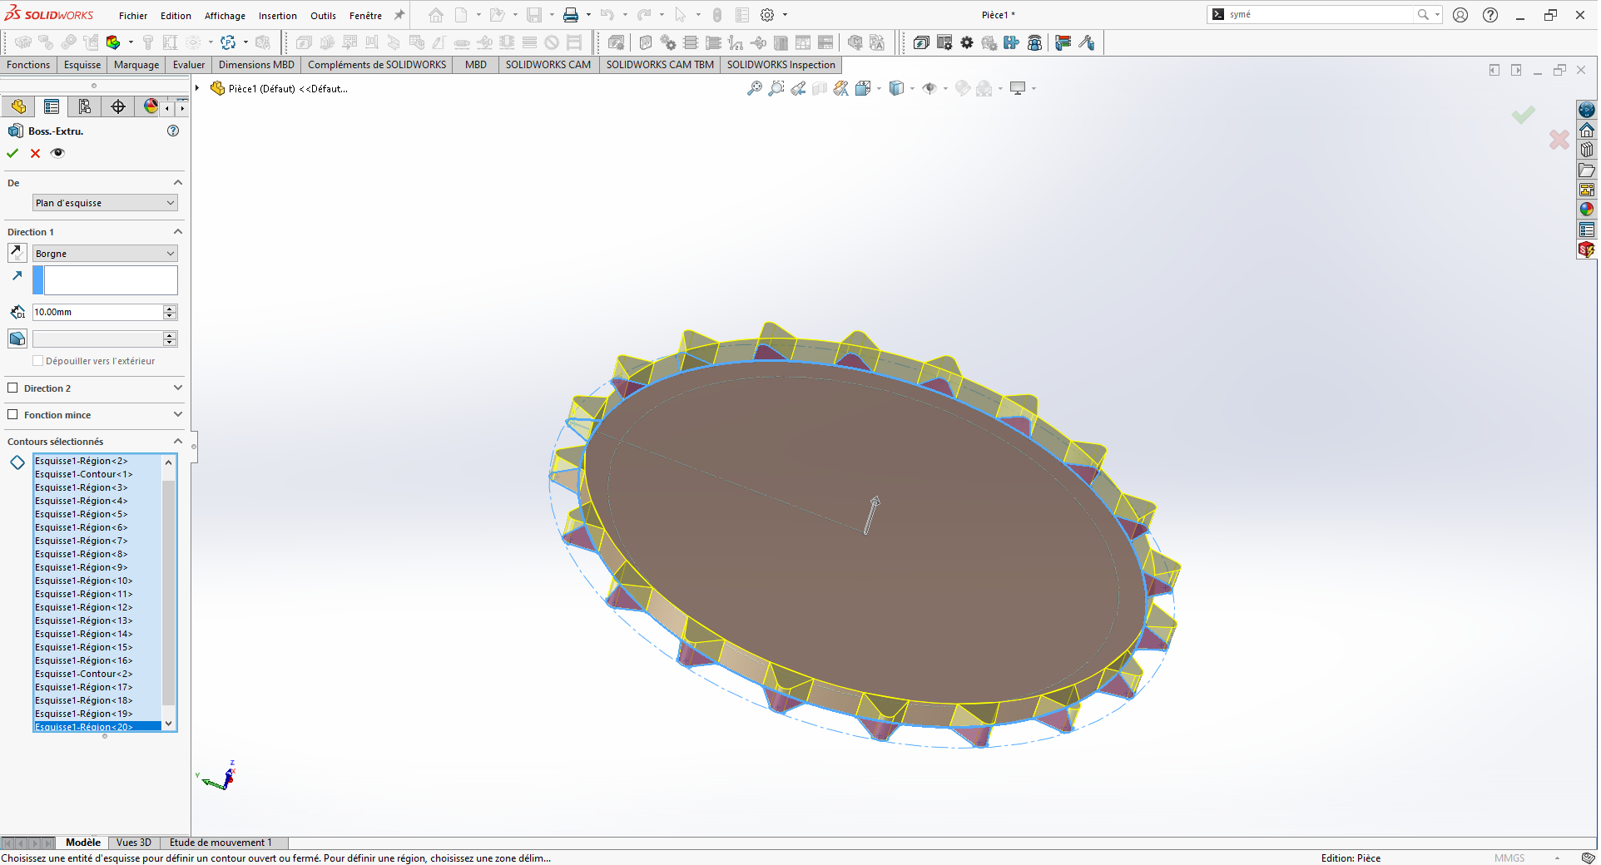
Task: Increase depth using the 10.00mm stepper arrow
Action: point(169,309)
